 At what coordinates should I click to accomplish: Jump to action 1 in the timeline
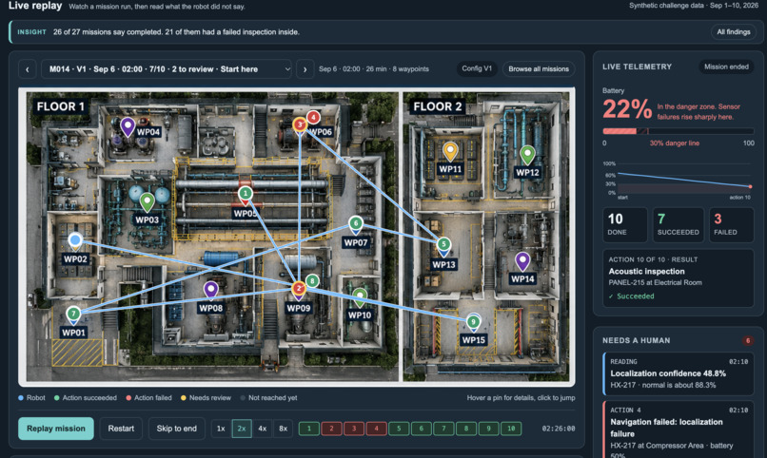click(x=308, y=429)
